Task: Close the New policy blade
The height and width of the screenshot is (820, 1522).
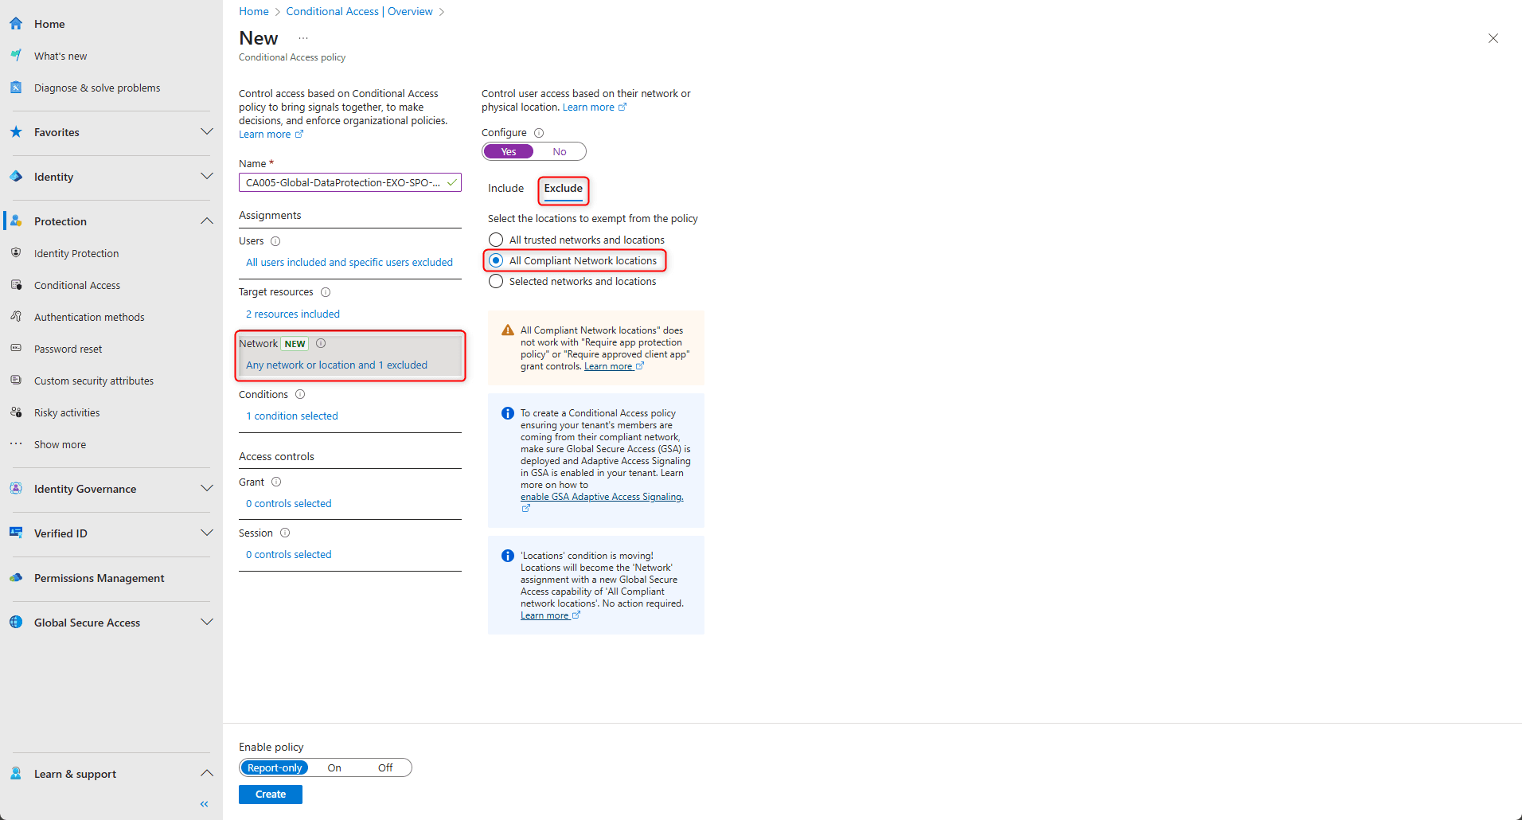Action: point(1493,38)
